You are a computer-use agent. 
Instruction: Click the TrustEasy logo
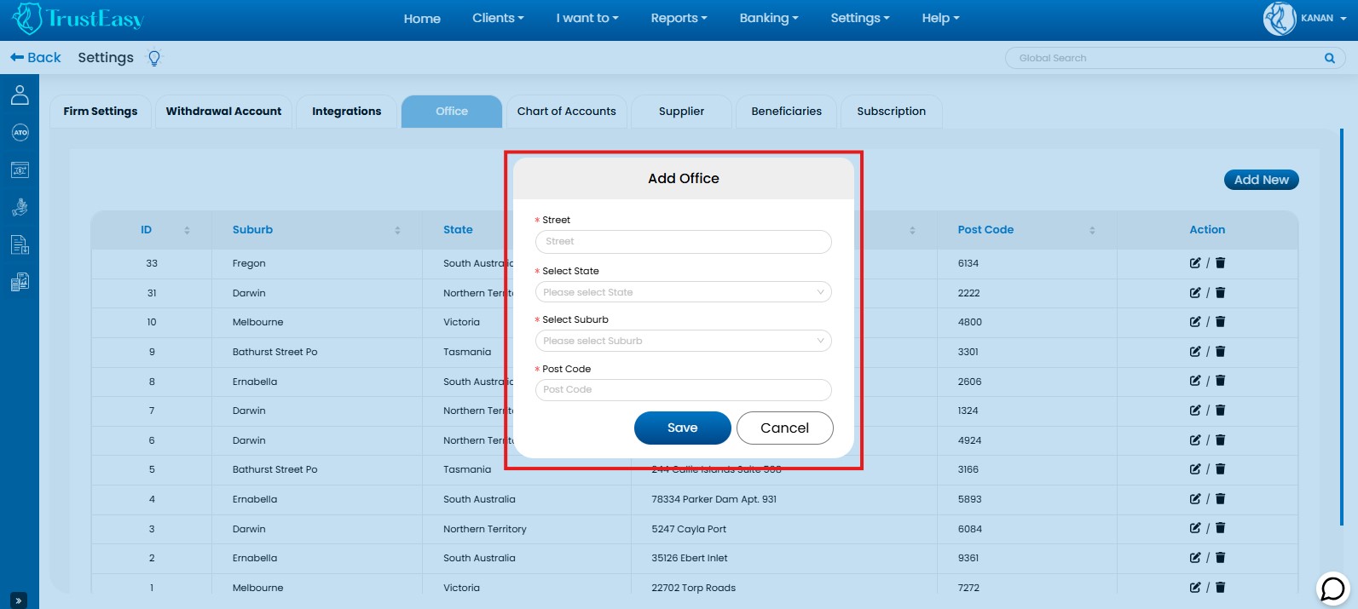pyautogui.click(x=78, y=19)
